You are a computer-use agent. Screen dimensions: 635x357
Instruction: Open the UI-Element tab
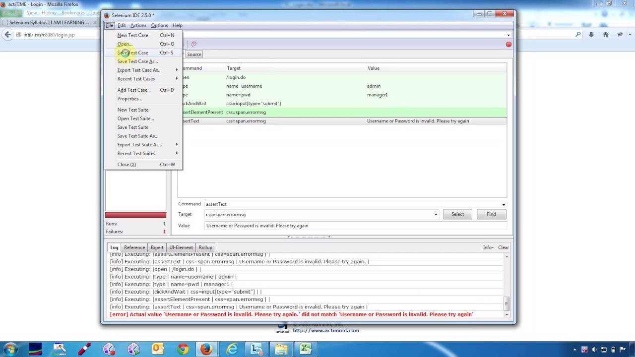[181, 247]
